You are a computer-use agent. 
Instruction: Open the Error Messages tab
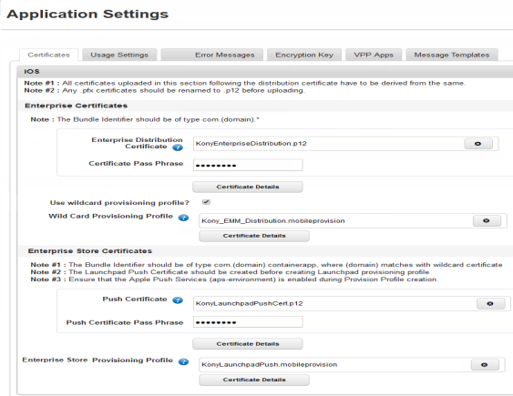(212, 55)
